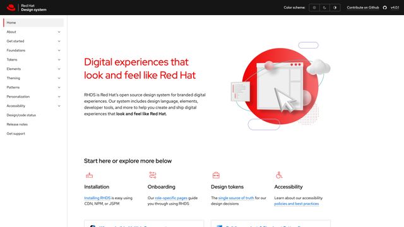Click the Design tokens heading
Viewport: 404px width, 227px height.
pos(227,187)
